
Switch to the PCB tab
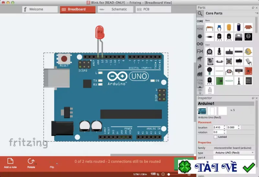tap(153, 9)
